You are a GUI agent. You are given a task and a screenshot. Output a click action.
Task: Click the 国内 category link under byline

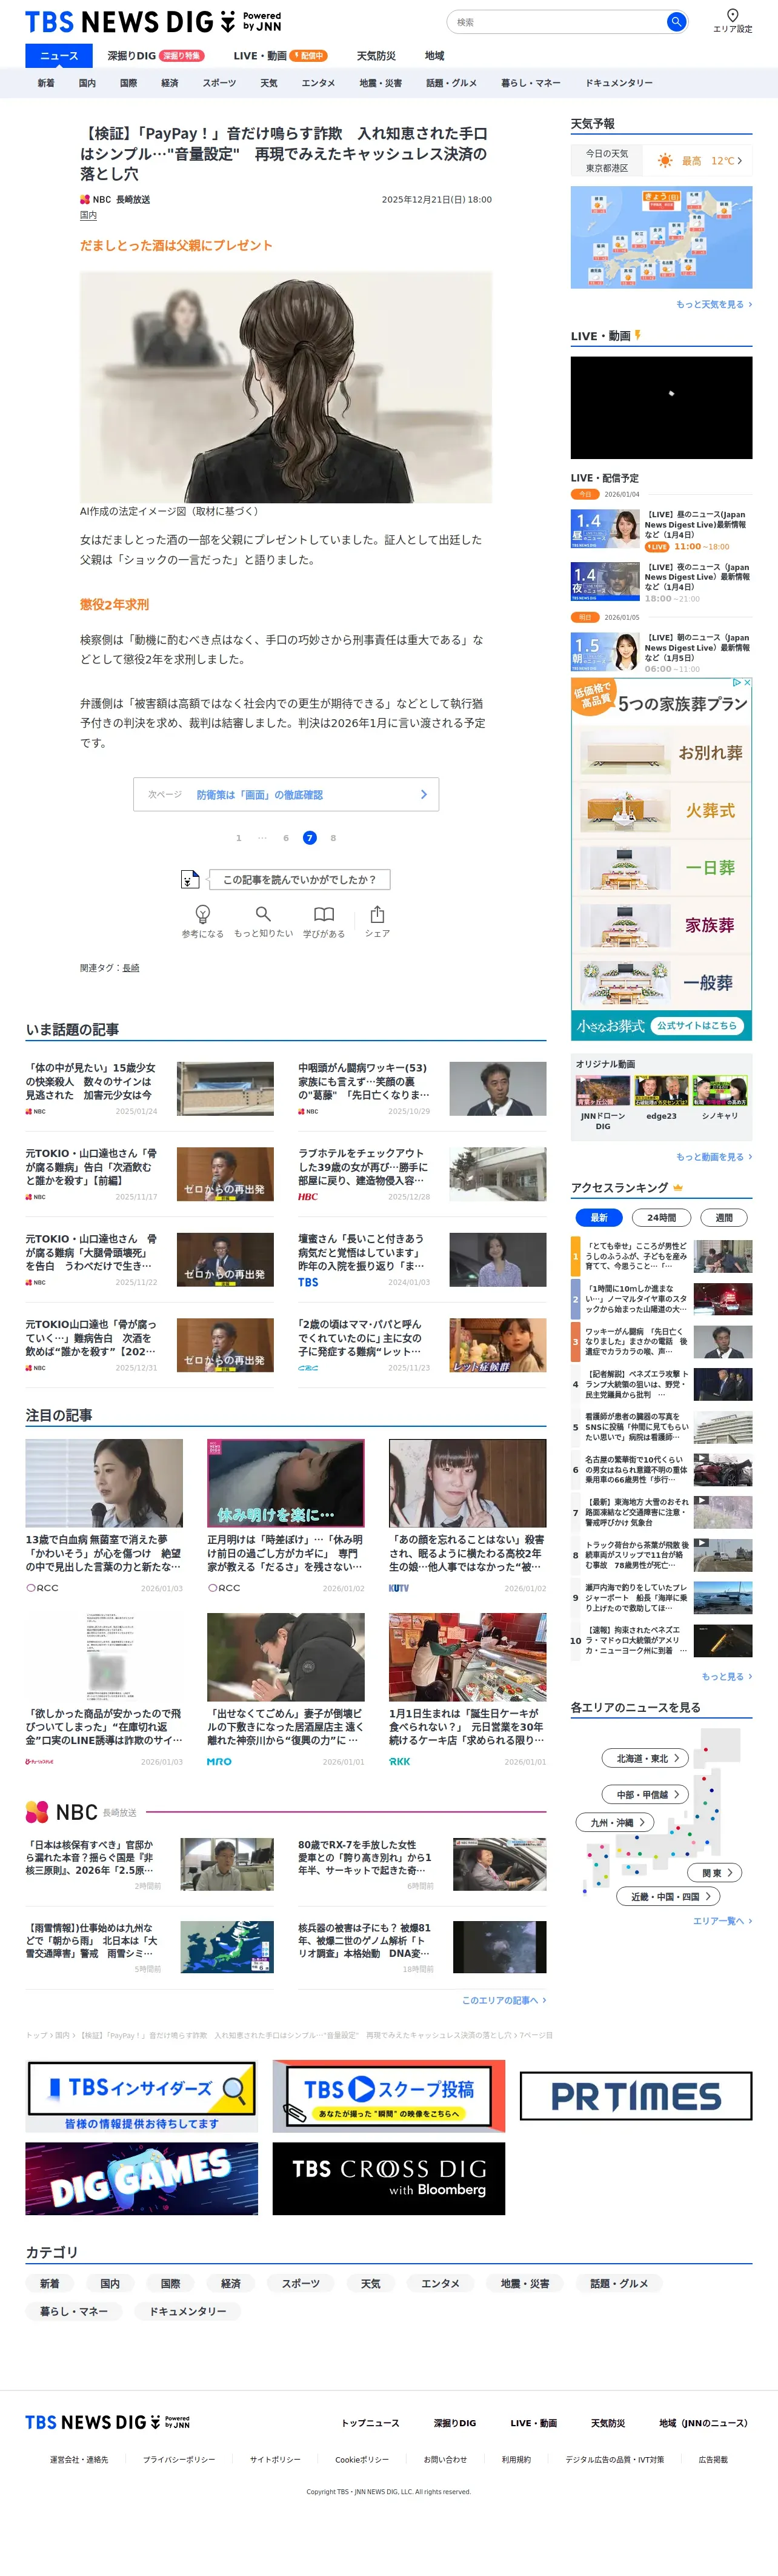[x=89, y=215]
